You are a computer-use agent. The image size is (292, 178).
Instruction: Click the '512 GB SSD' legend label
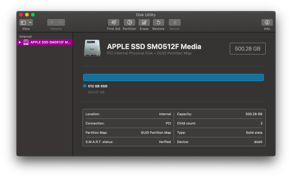pyautogui.click(x=98, y=86)
